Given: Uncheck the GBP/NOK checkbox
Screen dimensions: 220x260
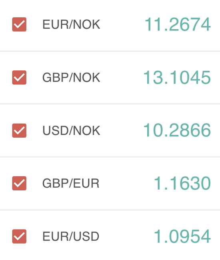Looking at the screenshot, I should (19, 78).
